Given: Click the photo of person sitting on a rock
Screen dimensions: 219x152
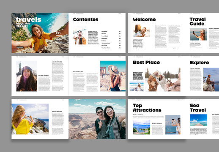Looking at the screenshot, I should (211, 79).
